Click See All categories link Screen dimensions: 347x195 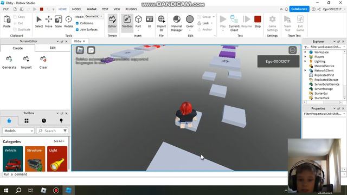point(59,141)
